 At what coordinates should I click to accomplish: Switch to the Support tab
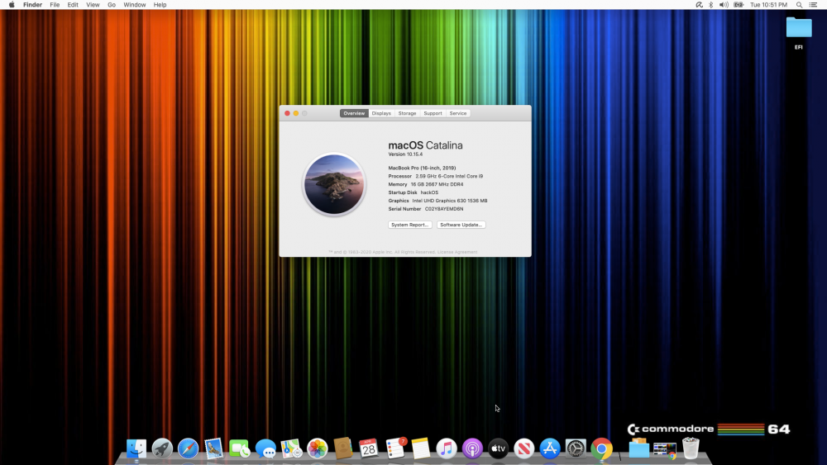coord(433,113)
